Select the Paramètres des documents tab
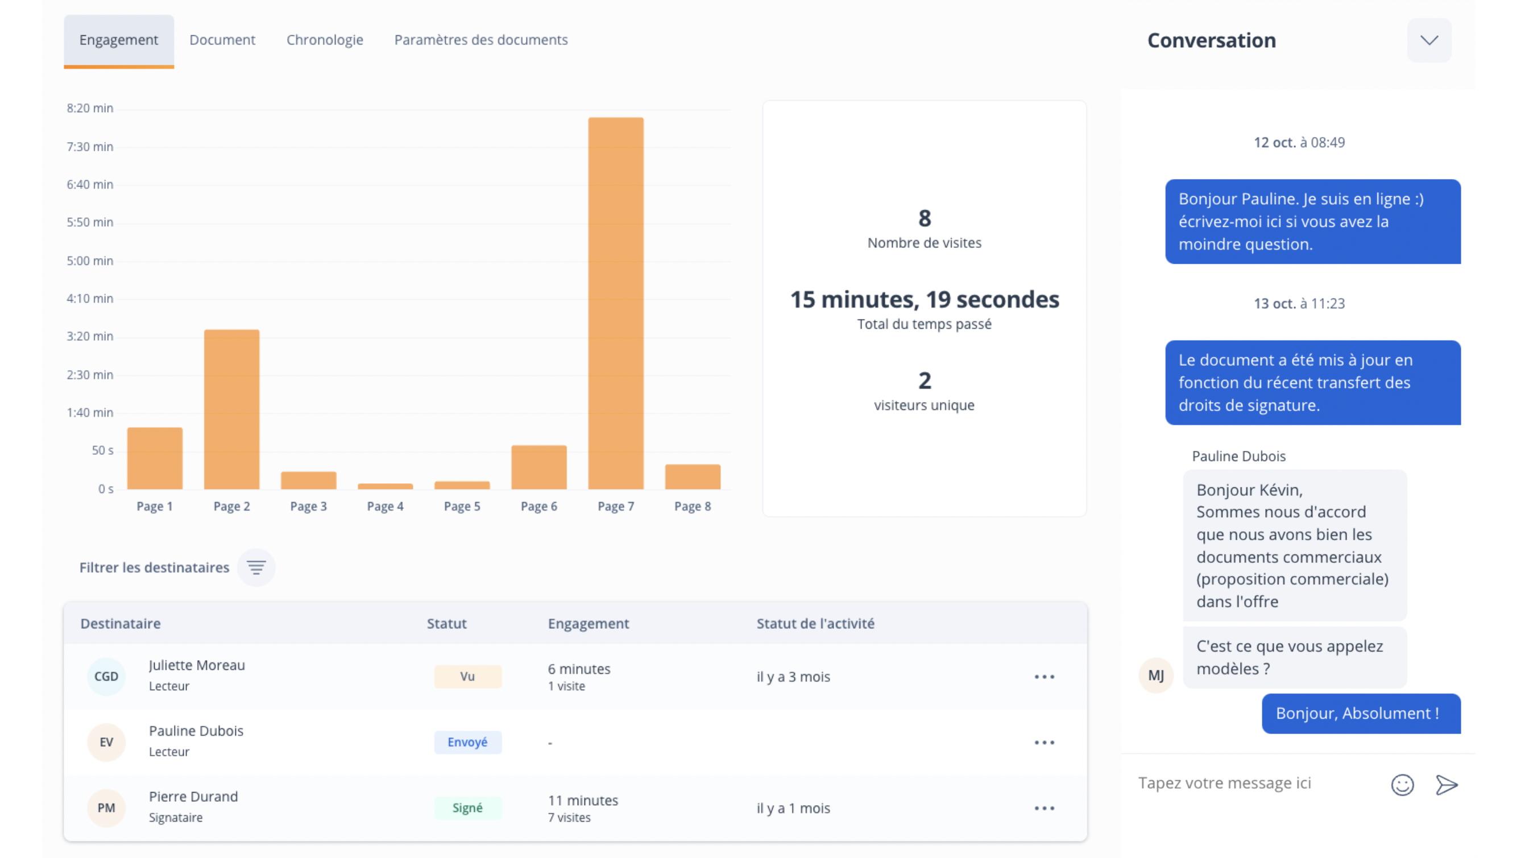Viewport: 1525px width, 858px height. tap(480, 40)
